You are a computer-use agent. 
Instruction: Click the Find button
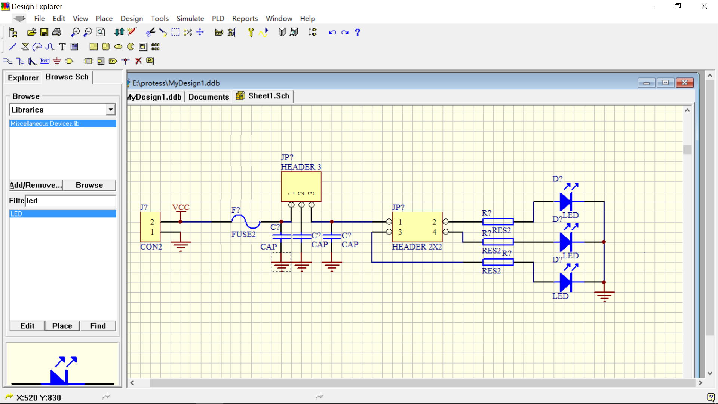[x=98, y=325]
